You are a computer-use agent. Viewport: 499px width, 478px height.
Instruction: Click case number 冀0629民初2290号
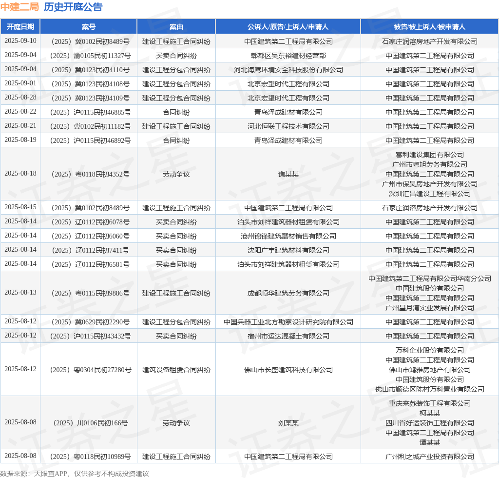coord(90,322)
